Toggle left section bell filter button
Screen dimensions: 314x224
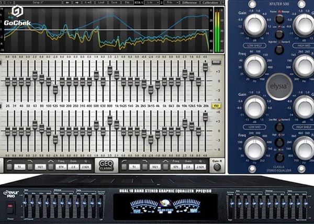point(51,167)
